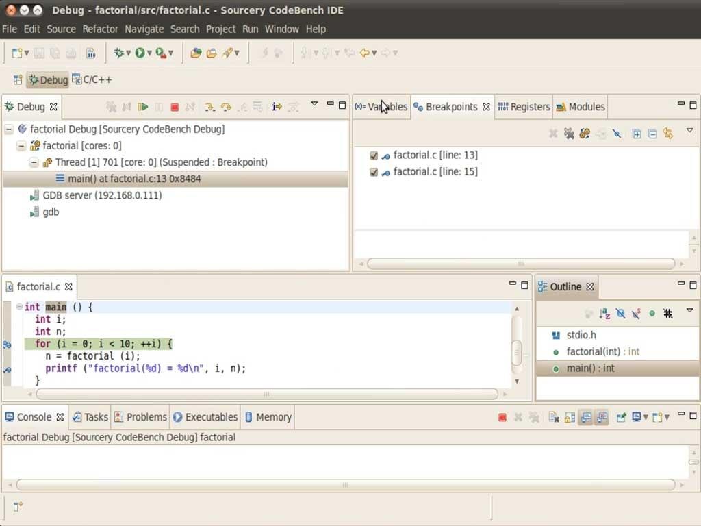This screenshot has width=701, height=526.
Task: Switch to the Executables tab
Action: [205, 417]
